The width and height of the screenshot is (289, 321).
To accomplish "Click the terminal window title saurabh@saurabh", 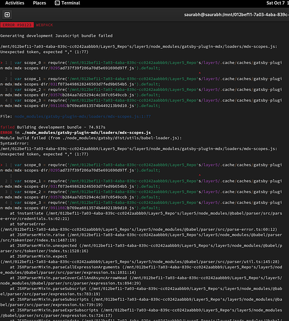I will pos(236,15).
